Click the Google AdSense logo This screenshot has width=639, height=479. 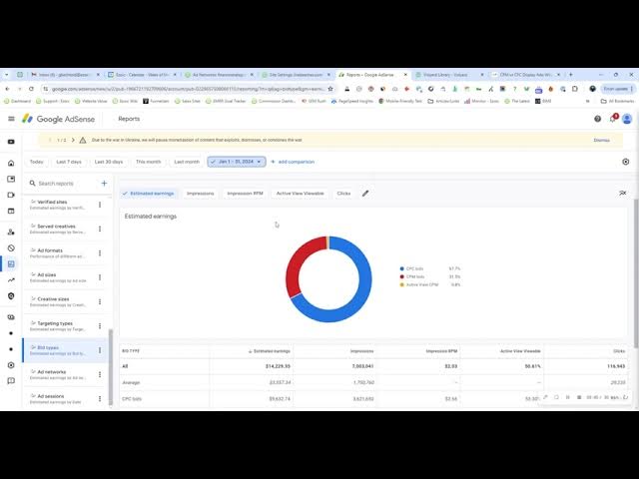(58, 119)
